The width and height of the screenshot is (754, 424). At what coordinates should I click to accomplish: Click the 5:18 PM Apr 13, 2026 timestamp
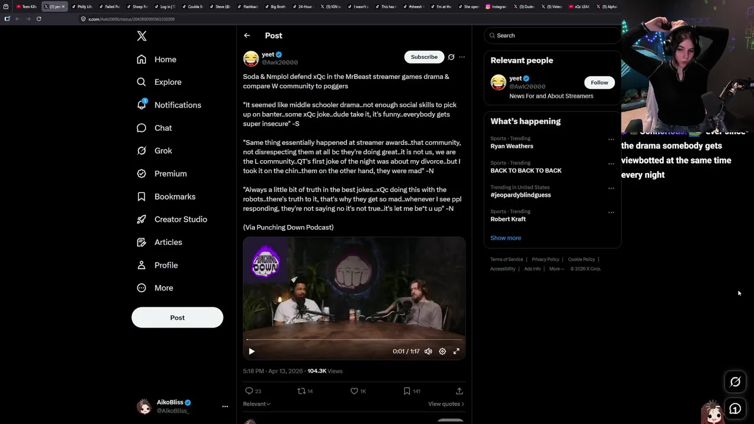tap(273, 371)
